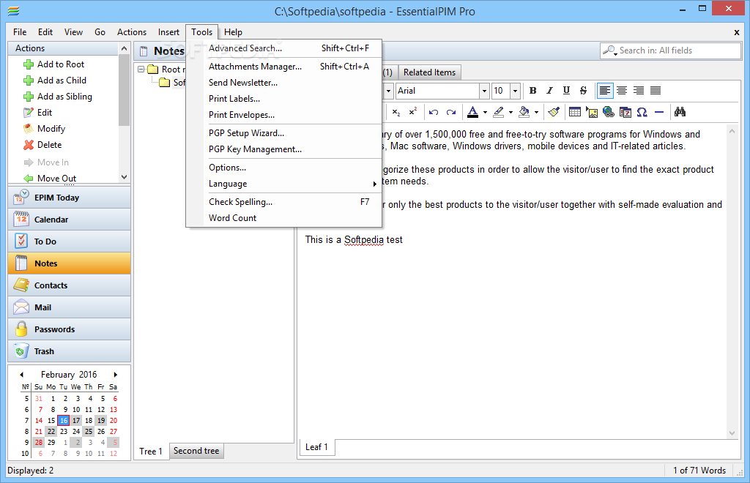Select the Leaf 1 tab

[x=316, y=446]
